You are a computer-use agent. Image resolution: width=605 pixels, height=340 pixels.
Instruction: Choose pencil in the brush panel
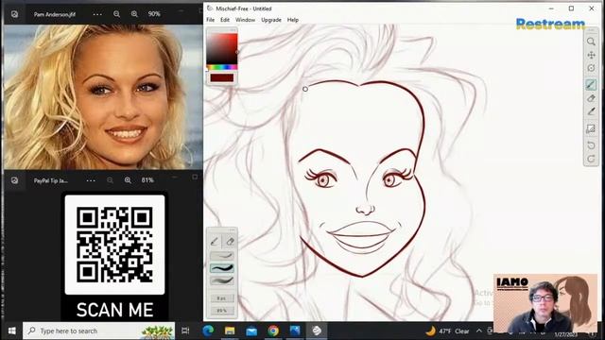[215, 242]
